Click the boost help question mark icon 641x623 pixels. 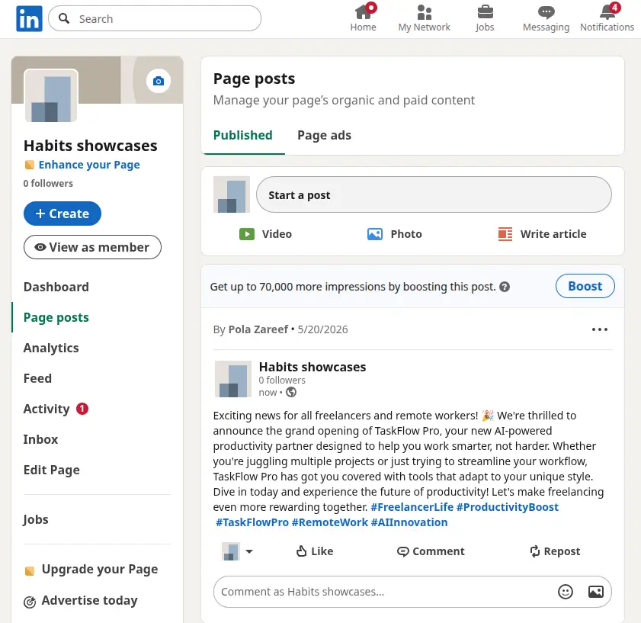point(505,287)
